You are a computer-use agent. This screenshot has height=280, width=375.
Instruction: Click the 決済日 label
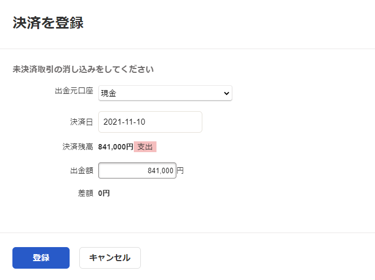(81, 122)
